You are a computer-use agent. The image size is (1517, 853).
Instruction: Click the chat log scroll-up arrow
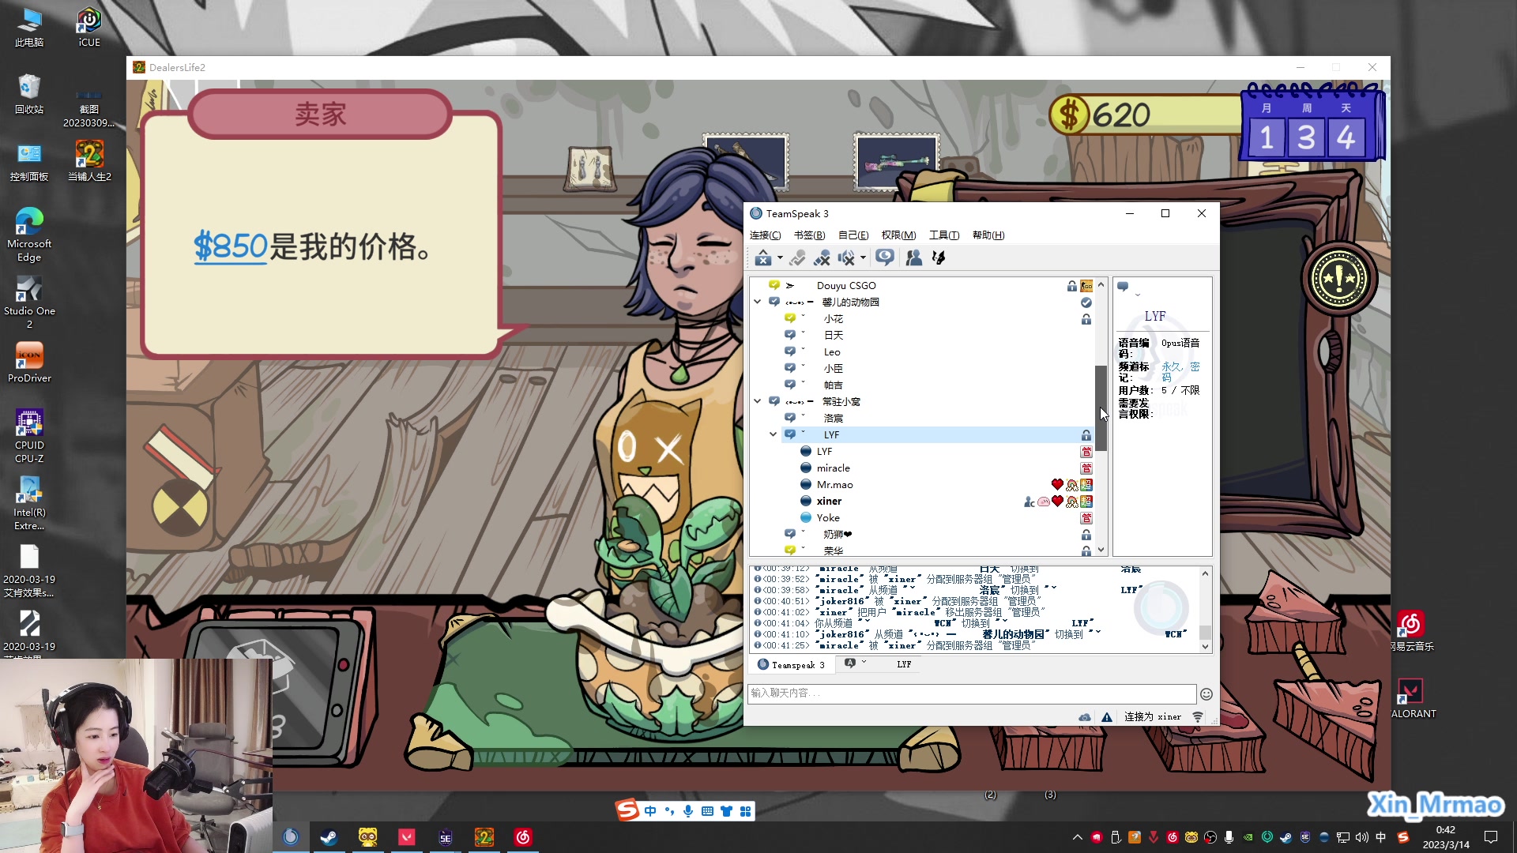click(x=1205, y=573)
